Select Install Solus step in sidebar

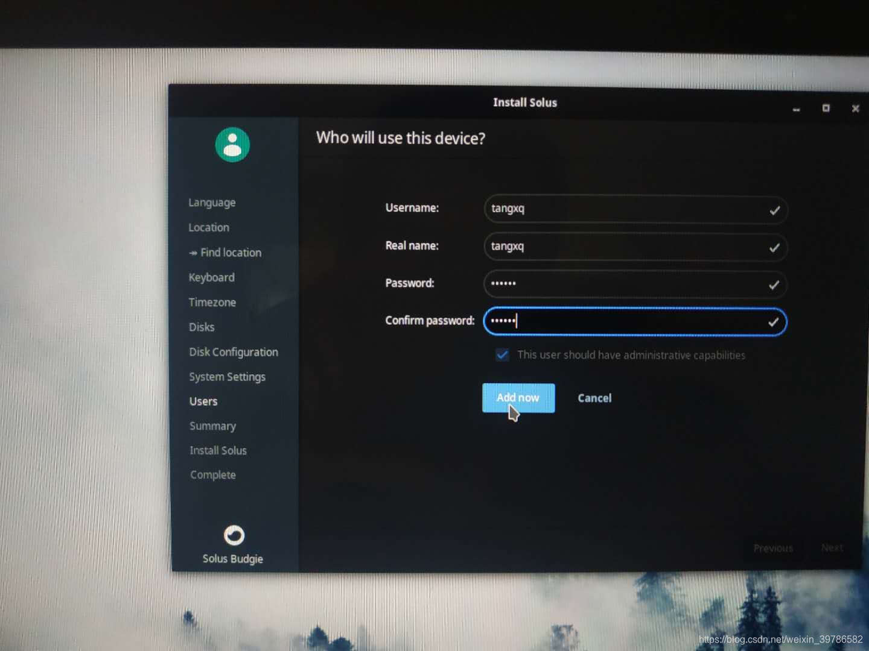(218, 450)
